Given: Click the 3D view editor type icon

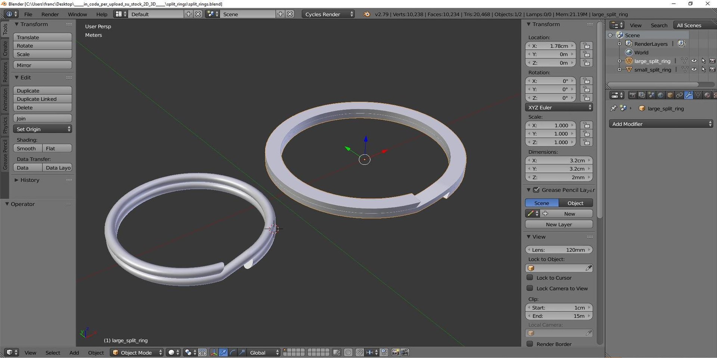Looking at the screenshot, I should tap(12, 352).
